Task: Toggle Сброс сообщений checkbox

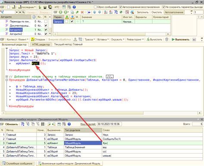Action: [95, 7]
